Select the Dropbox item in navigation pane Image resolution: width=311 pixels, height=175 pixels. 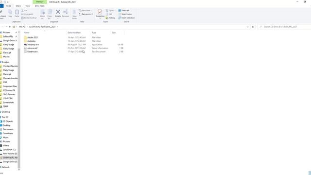click(x=5, y=62)
